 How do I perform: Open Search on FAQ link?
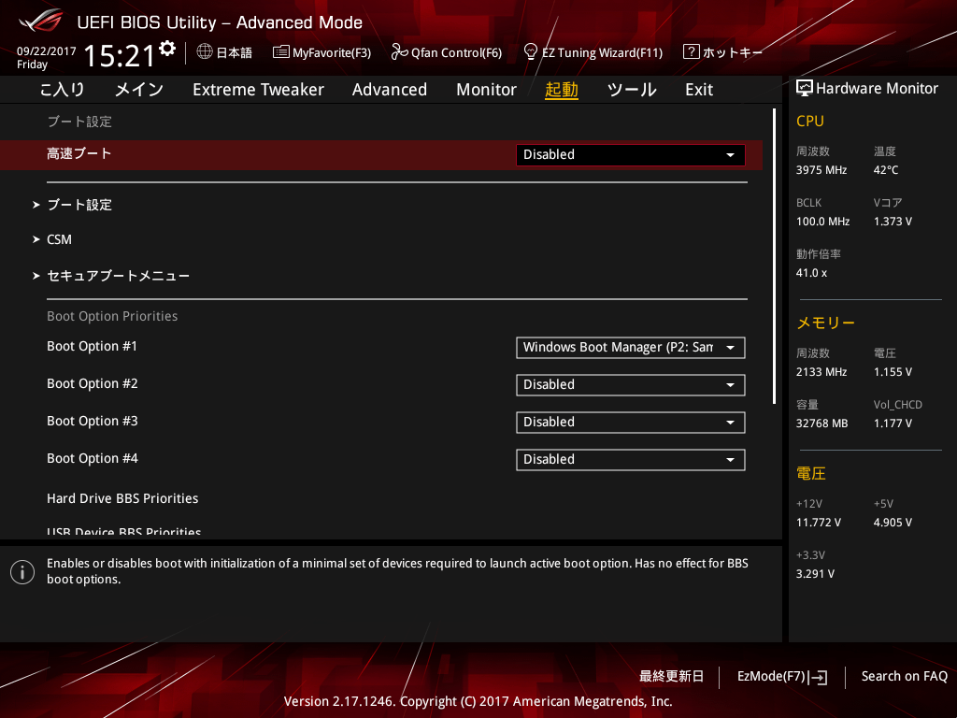[905, 677]
